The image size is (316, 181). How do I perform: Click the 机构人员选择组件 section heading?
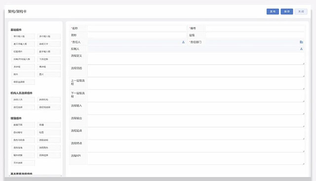click(21, 93)
